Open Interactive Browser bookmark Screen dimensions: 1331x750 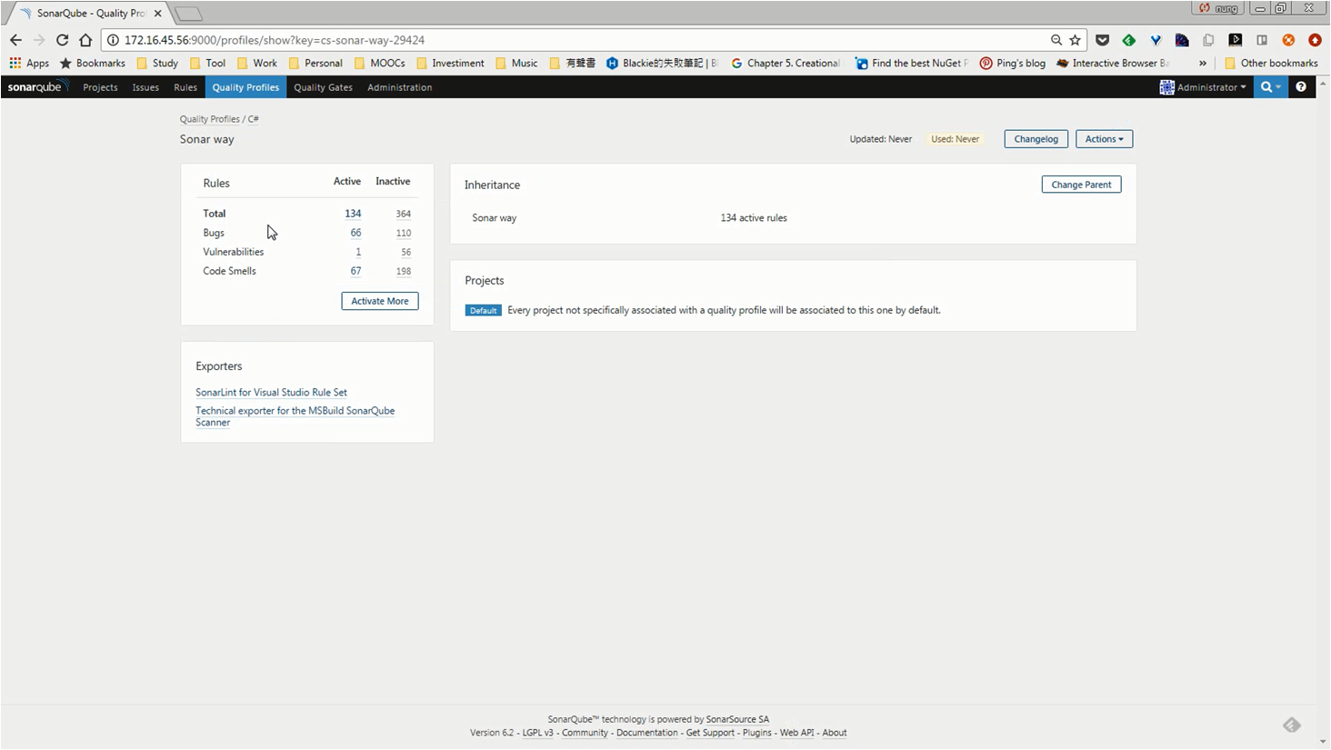pyautogui.click(x=1113, y=63)
